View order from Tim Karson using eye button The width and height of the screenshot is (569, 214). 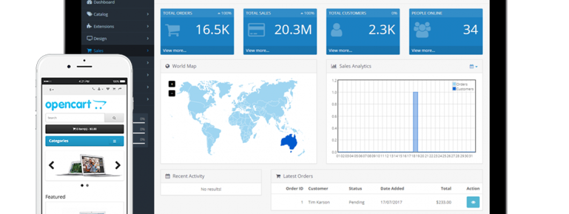tap(473, 202)
